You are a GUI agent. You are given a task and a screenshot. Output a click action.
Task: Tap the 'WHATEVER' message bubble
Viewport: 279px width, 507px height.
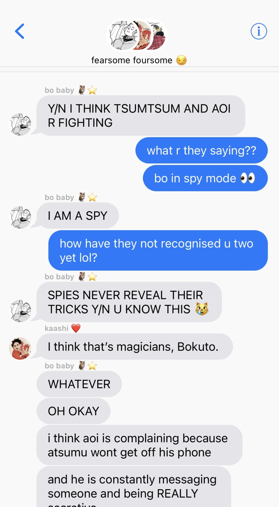click(79, 384)
